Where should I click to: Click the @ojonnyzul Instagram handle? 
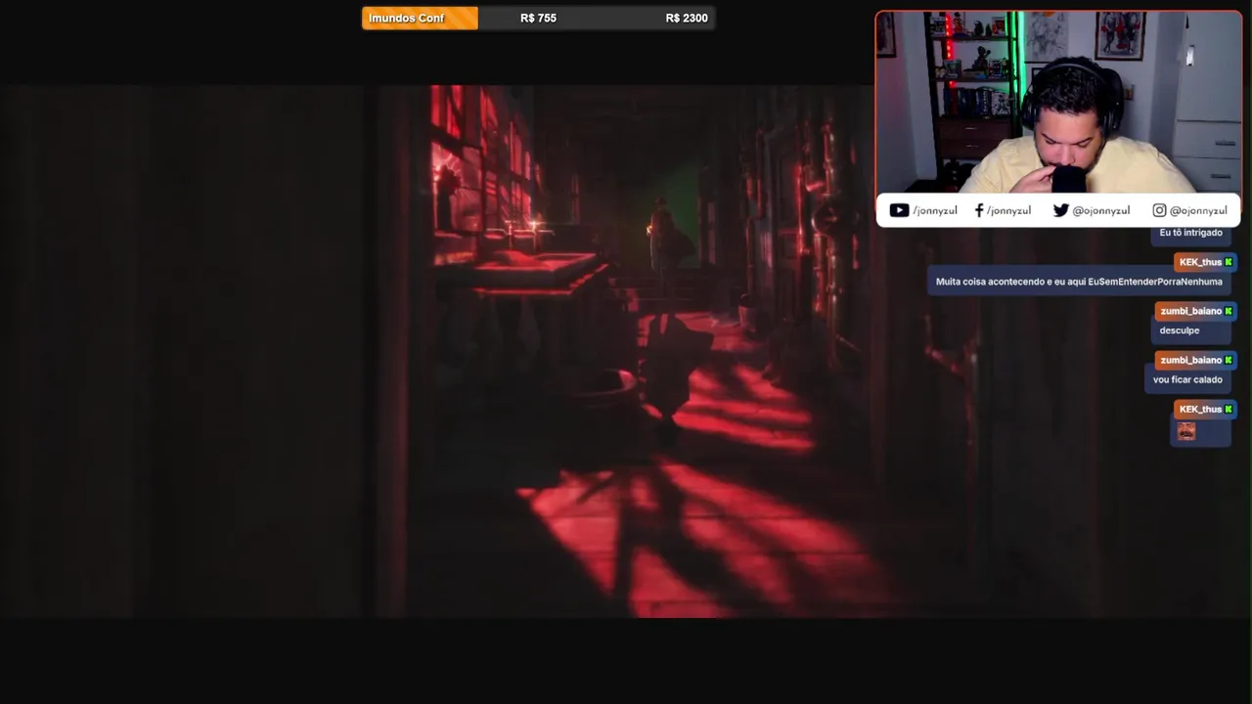pos(1198,210)
